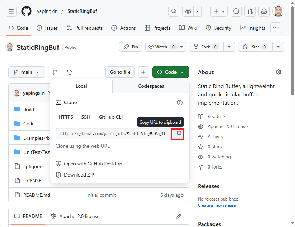The height and width of the screenshot is (227, 295).
Task: View tags via tag icon
Action: pyautogui.click(x=70, y=72)
